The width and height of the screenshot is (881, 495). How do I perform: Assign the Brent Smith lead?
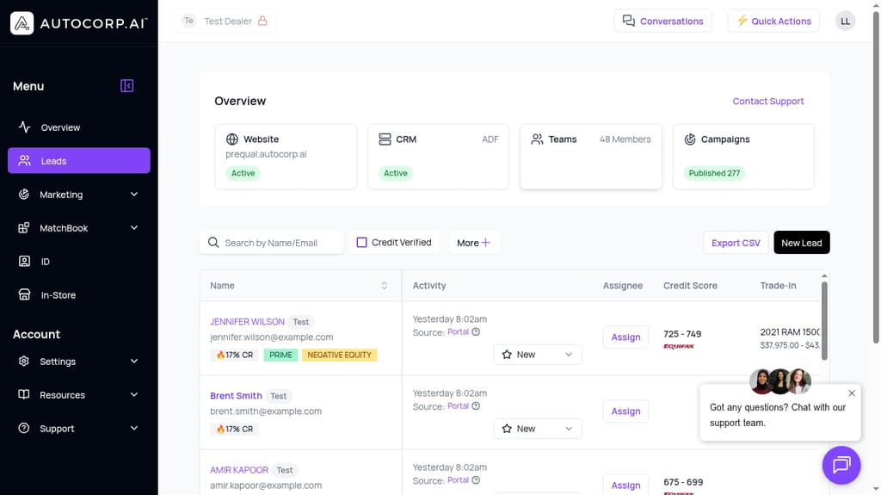pyautogui.click(x=626, y=411)
